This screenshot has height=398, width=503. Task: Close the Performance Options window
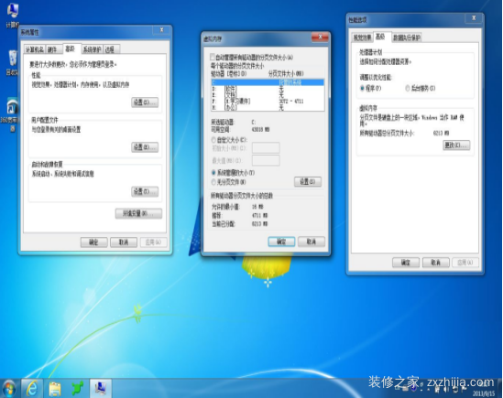pos(474,18)
